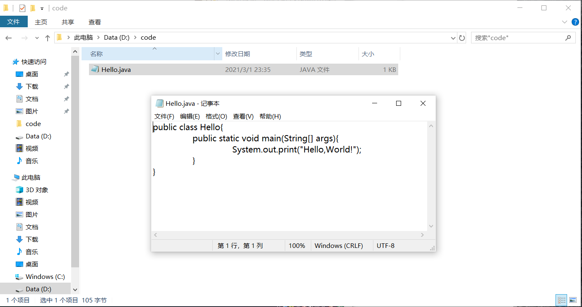The width and height of the screenshot is (582, 307).
Task: Expand the ribbon with the chevron
Action: tap(564, 22)
